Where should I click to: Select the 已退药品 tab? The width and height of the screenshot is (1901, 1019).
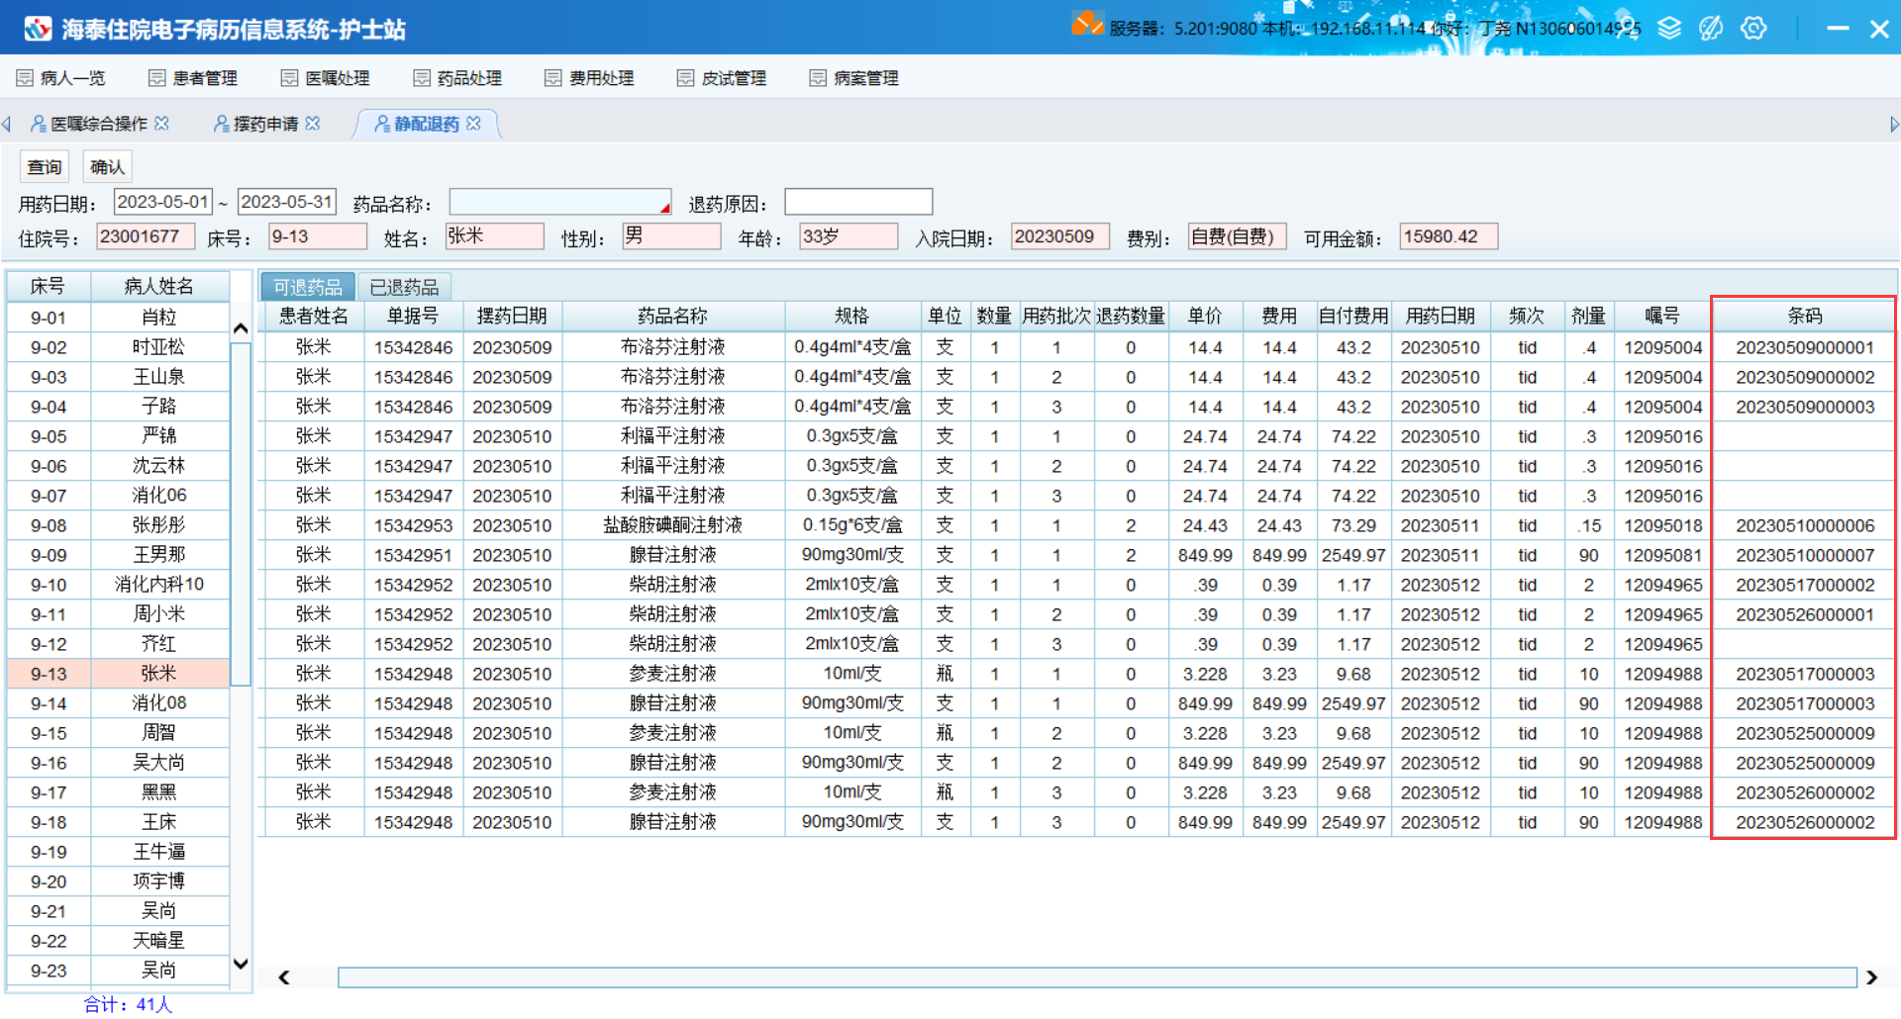pyautogui.click(x=404, y=287)
